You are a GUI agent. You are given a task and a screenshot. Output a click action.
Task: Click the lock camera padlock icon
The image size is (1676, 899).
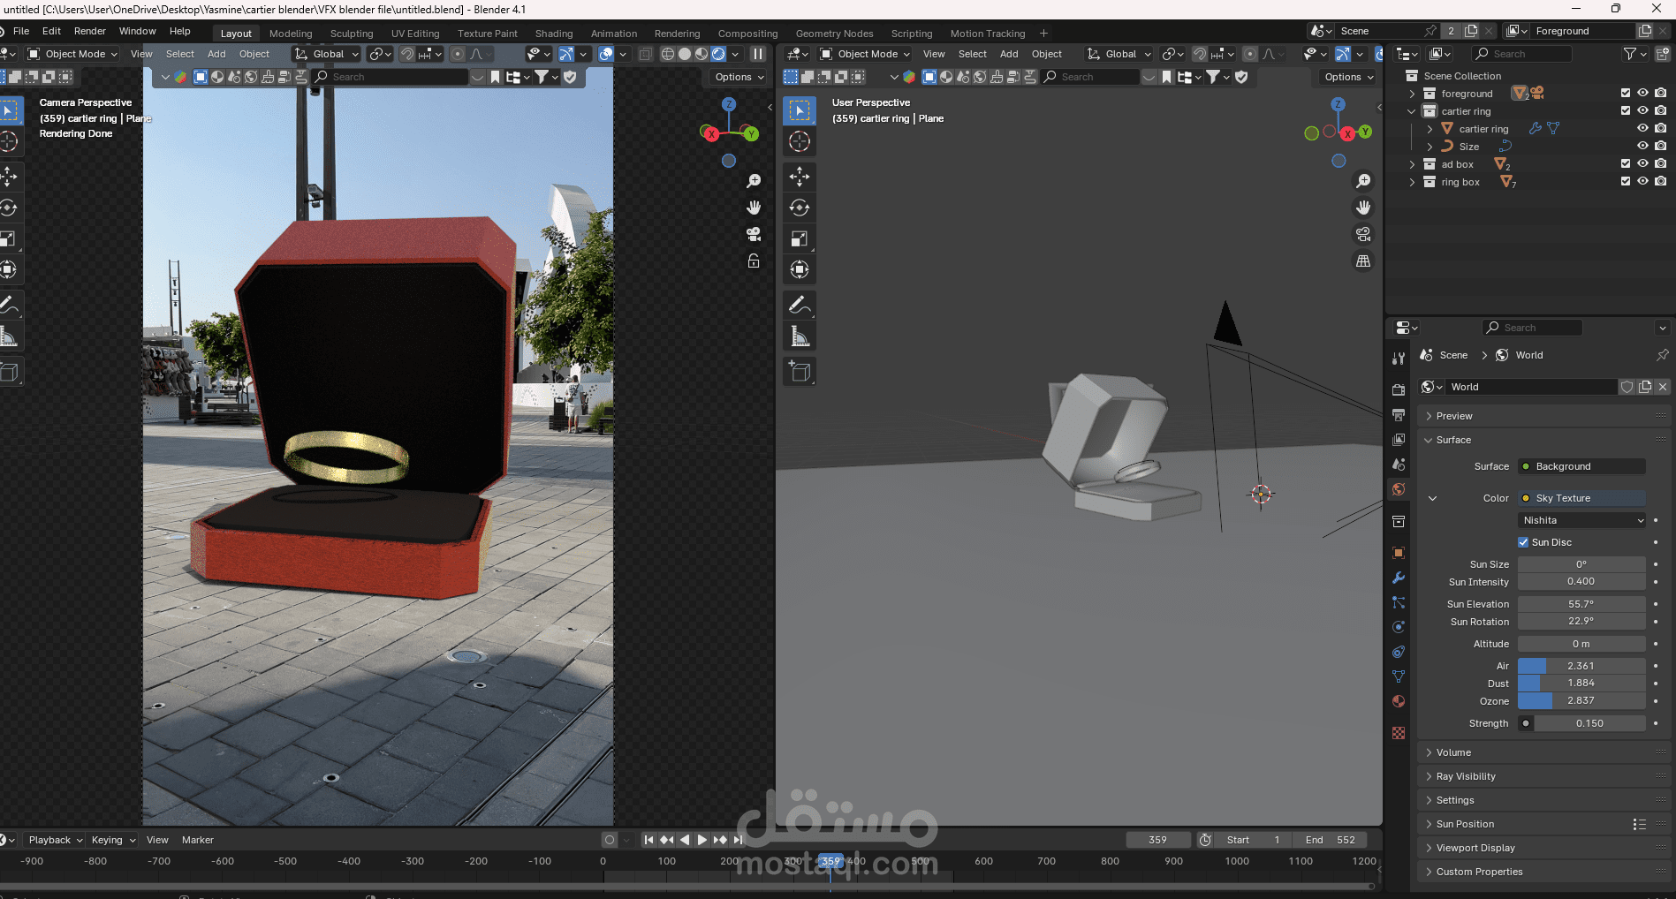click(x=754, y=261)
